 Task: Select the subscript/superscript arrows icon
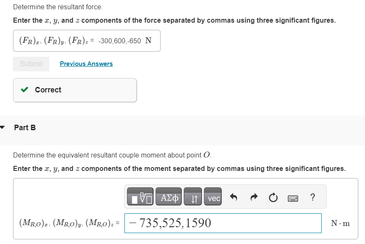pyautogui.click(x=193, y=196)
